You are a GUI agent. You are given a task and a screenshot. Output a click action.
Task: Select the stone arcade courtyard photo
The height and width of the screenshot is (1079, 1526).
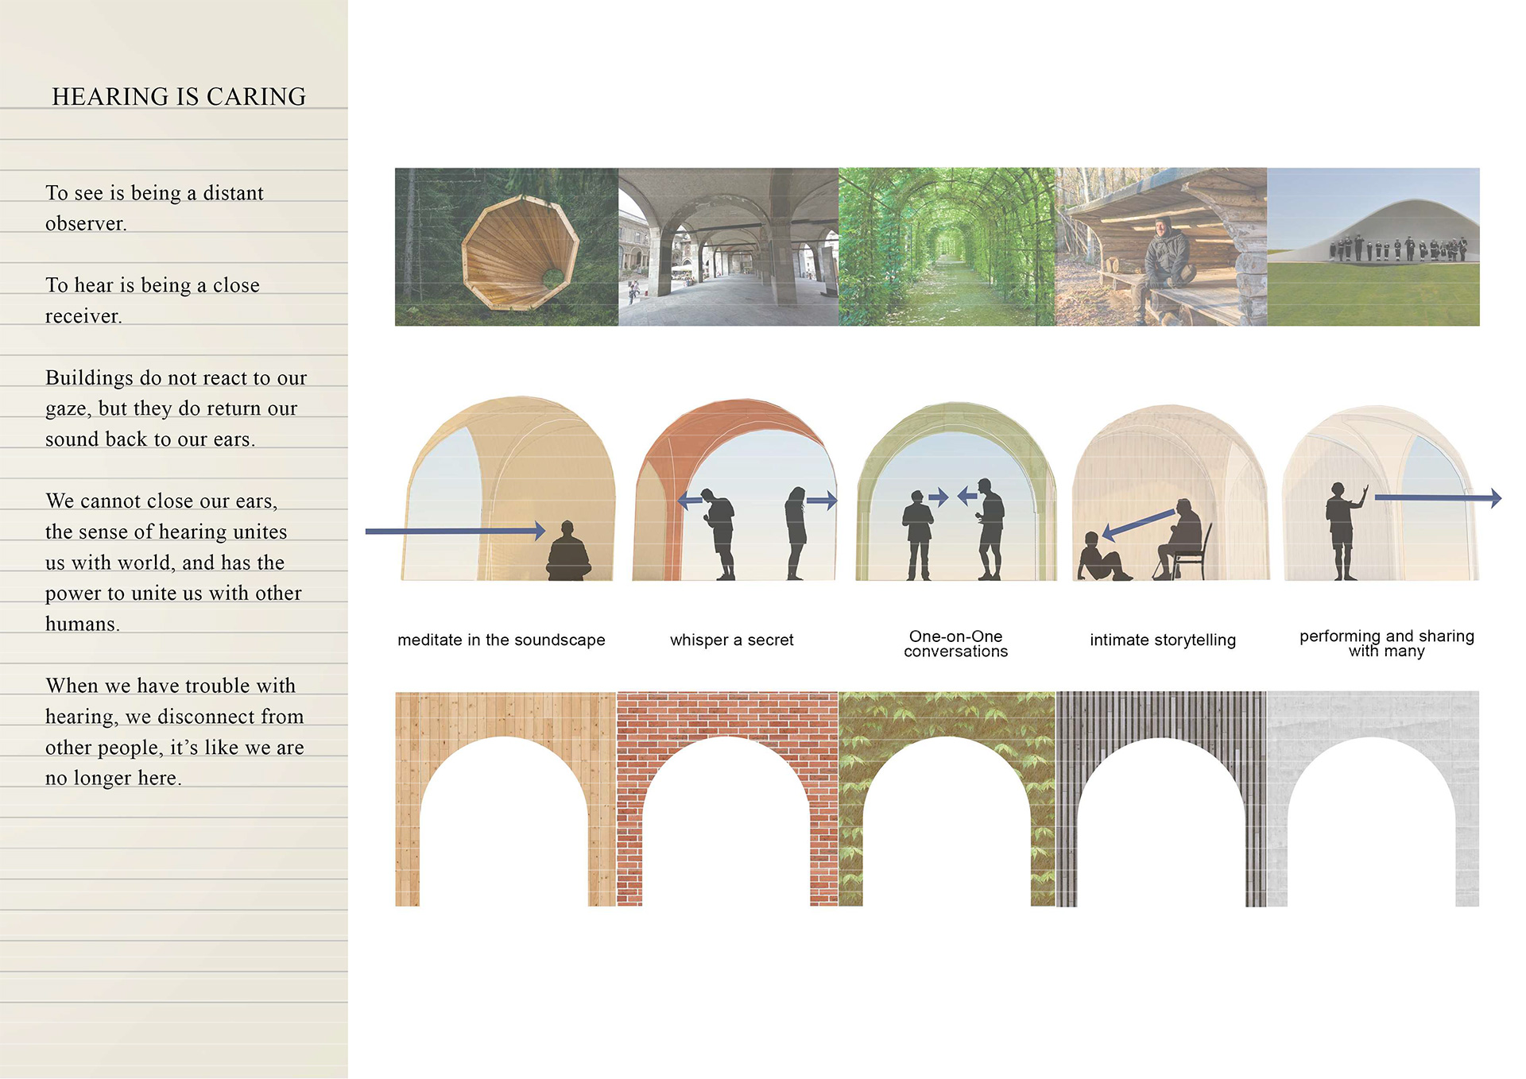tap(728, 246)
